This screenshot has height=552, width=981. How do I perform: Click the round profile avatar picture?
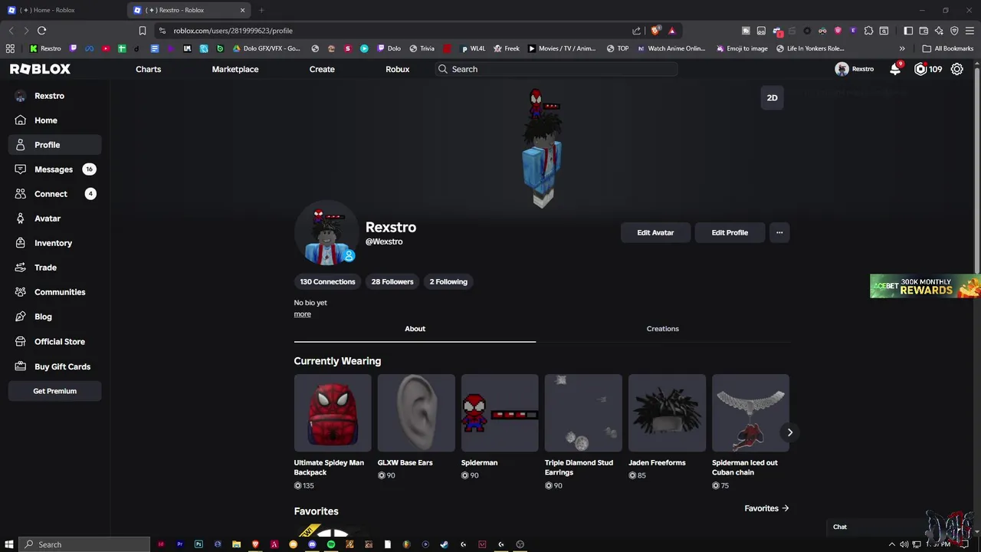tap(326, 234)
